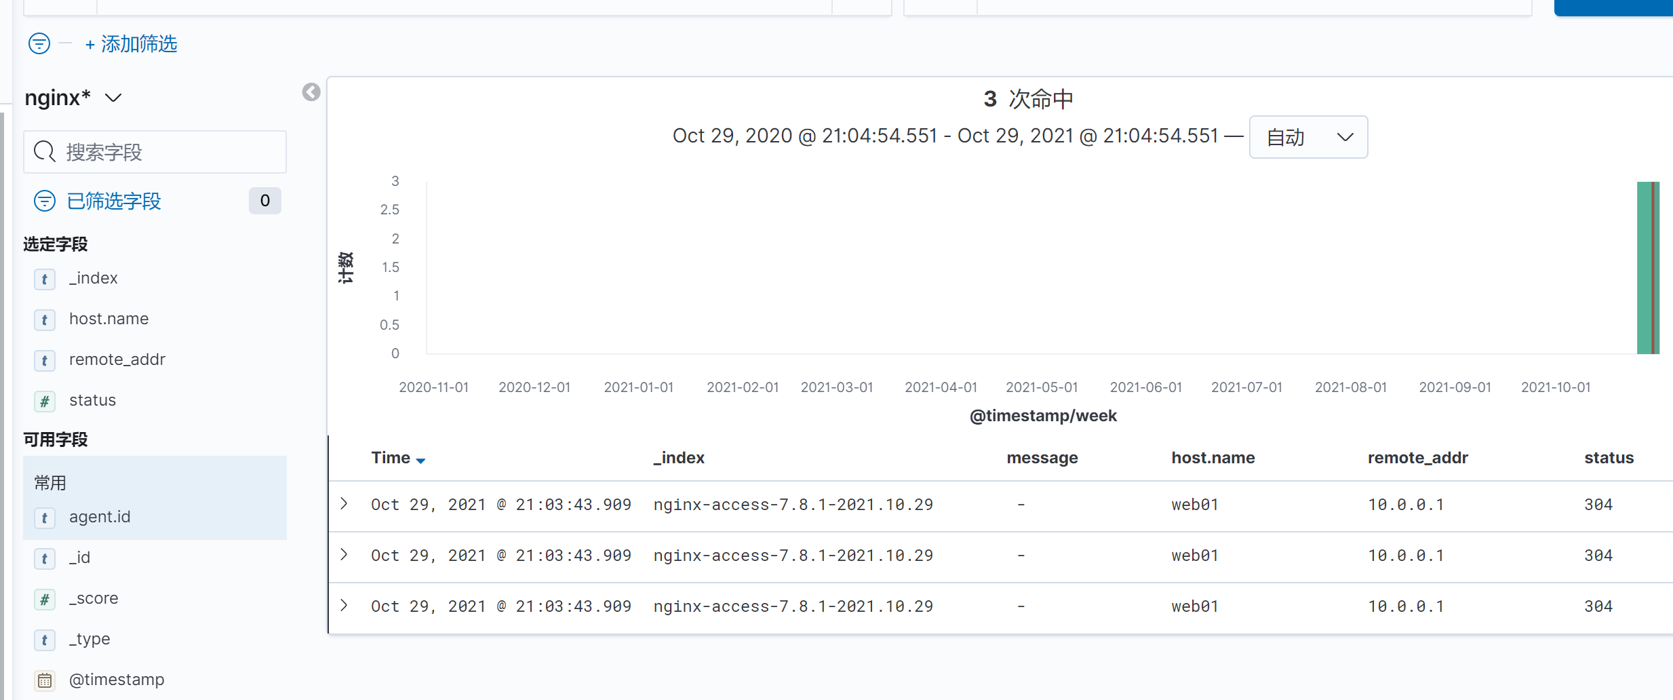Click the _index column header
The height and width of the screenshot is (700, 1673).
[x=679, y=458]
